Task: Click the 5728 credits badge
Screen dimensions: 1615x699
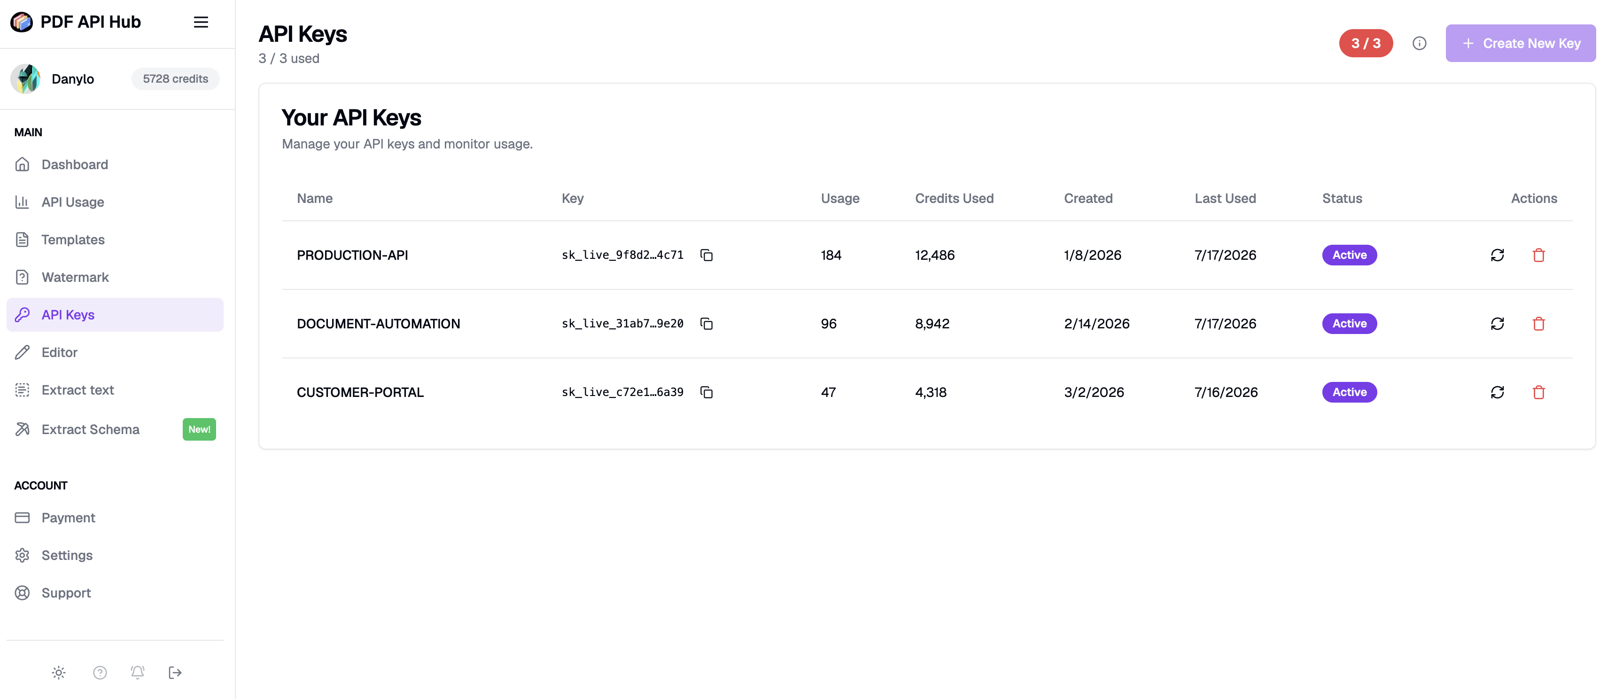Action: pos(176,79)
